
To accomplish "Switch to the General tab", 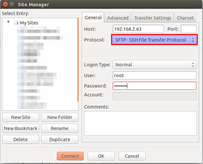I will point(93,18).
